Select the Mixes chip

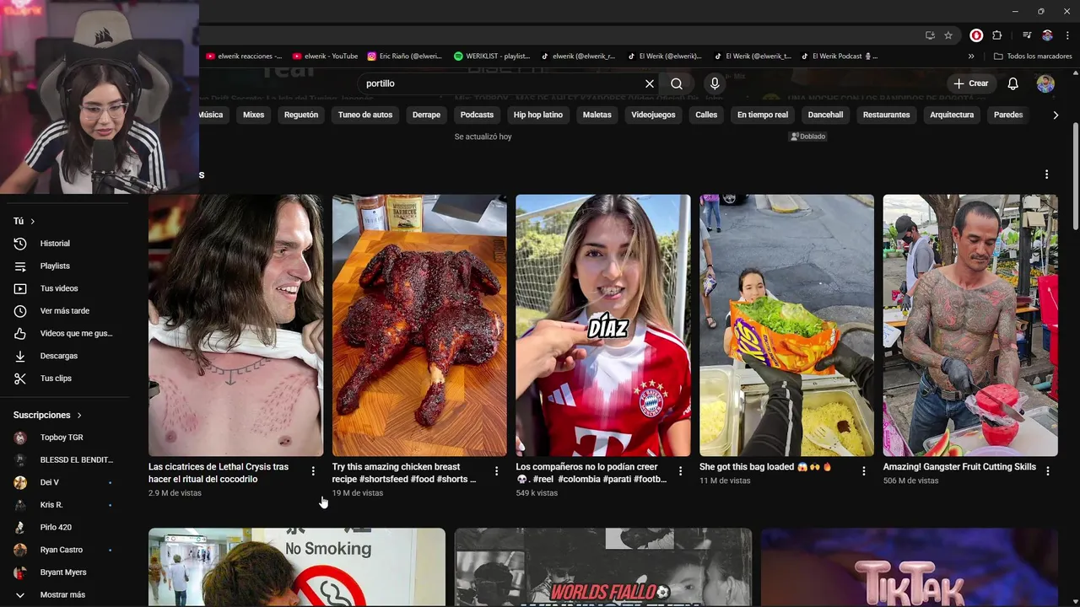(x=253, y=115)
